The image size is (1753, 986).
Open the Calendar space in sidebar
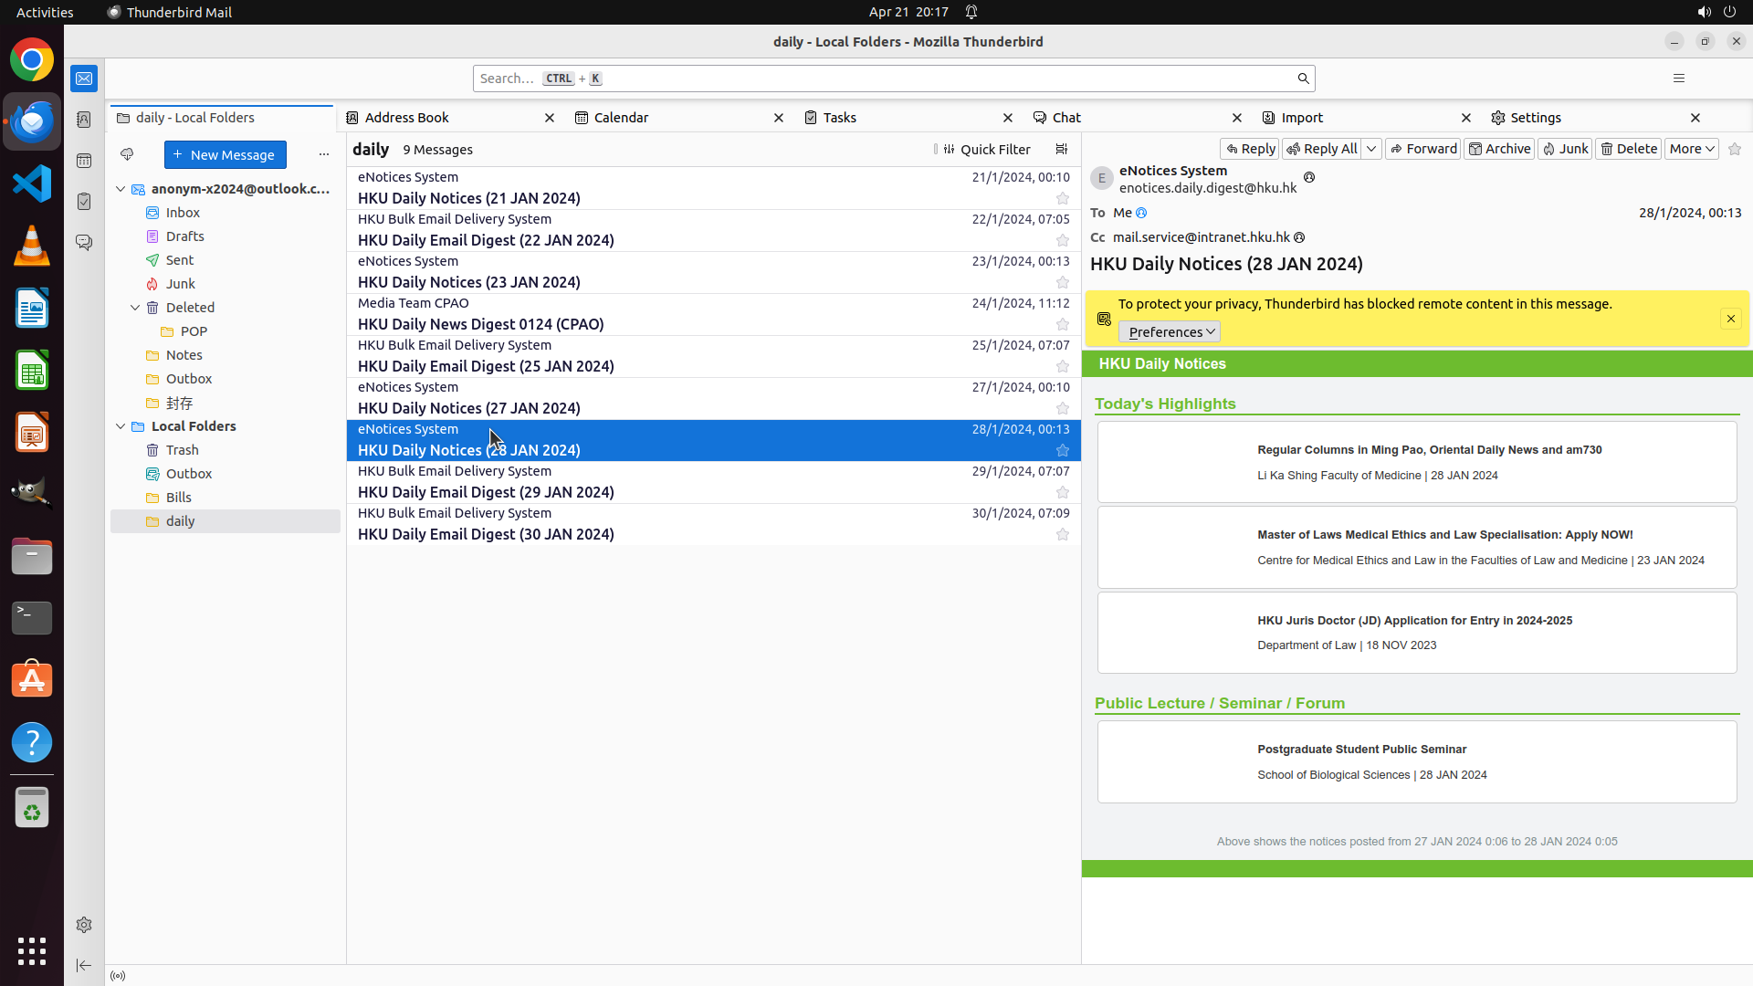(84, 161)
